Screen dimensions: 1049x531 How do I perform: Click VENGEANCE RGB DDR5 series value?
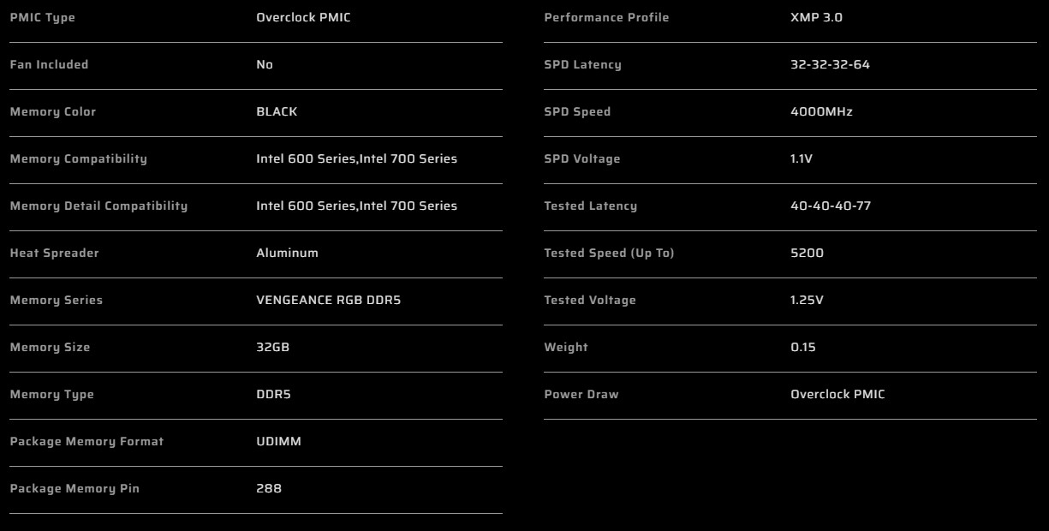(329, 301)
